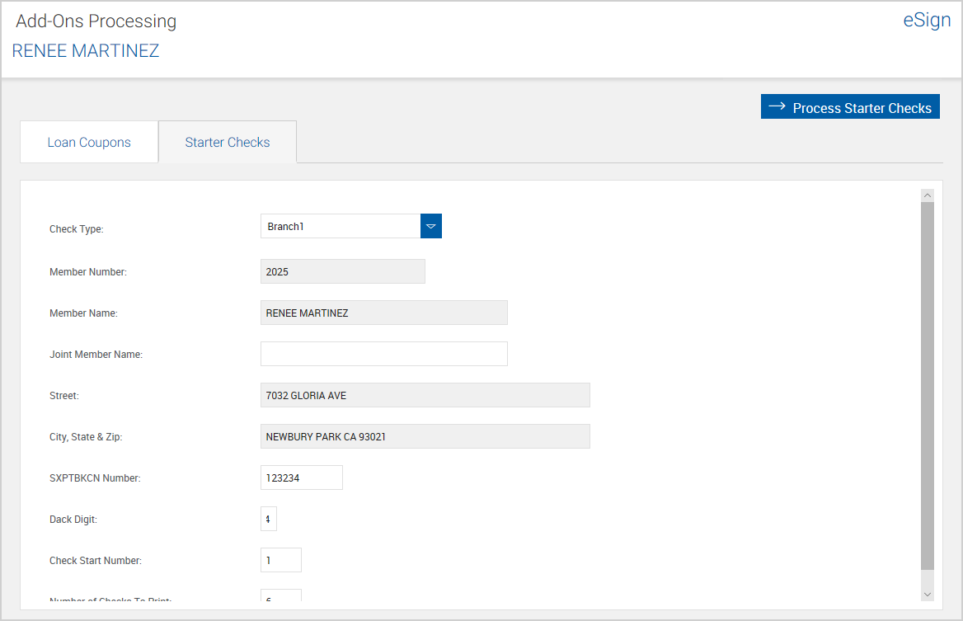Click the Process Starter Checks button

(850, 107)
